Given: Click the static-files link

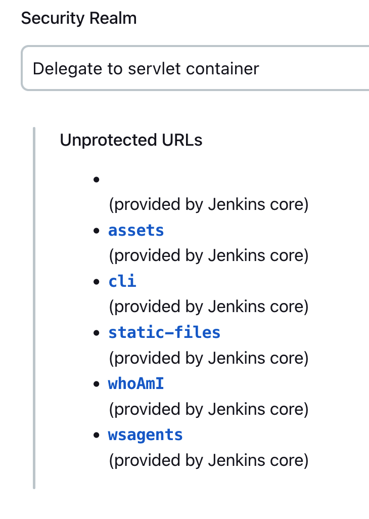Looking at the screenshot, I should (x=164, y=332).
